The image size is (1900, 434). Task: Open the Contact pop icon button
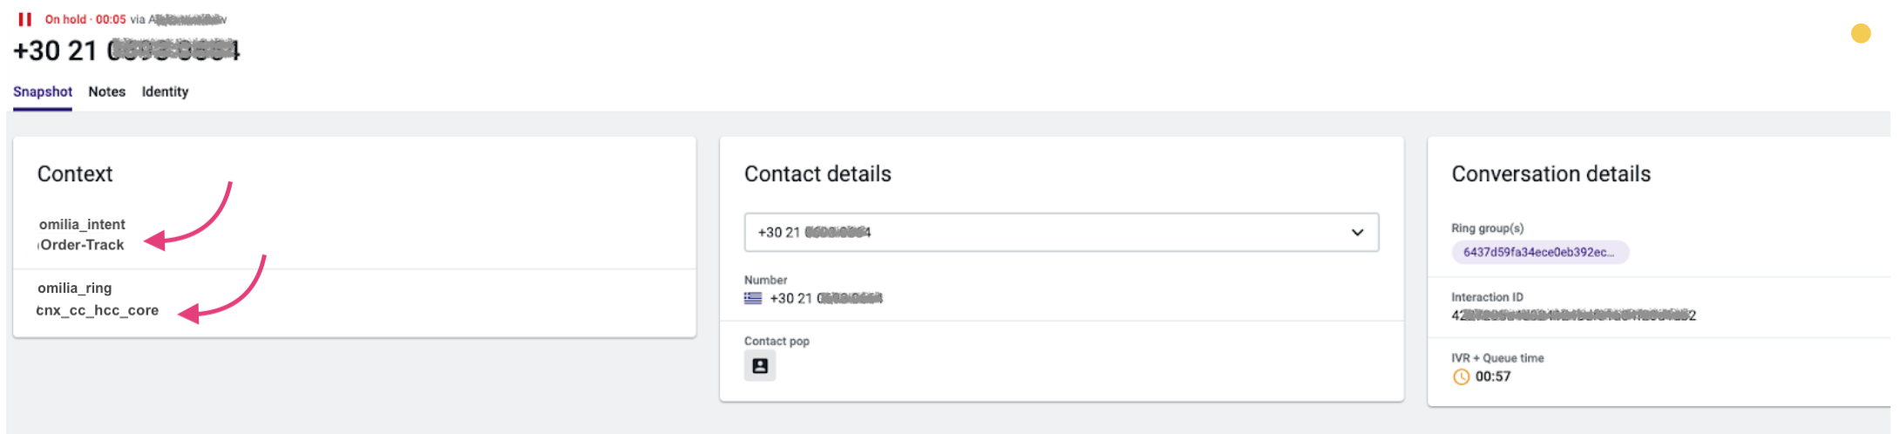[760, 366]
